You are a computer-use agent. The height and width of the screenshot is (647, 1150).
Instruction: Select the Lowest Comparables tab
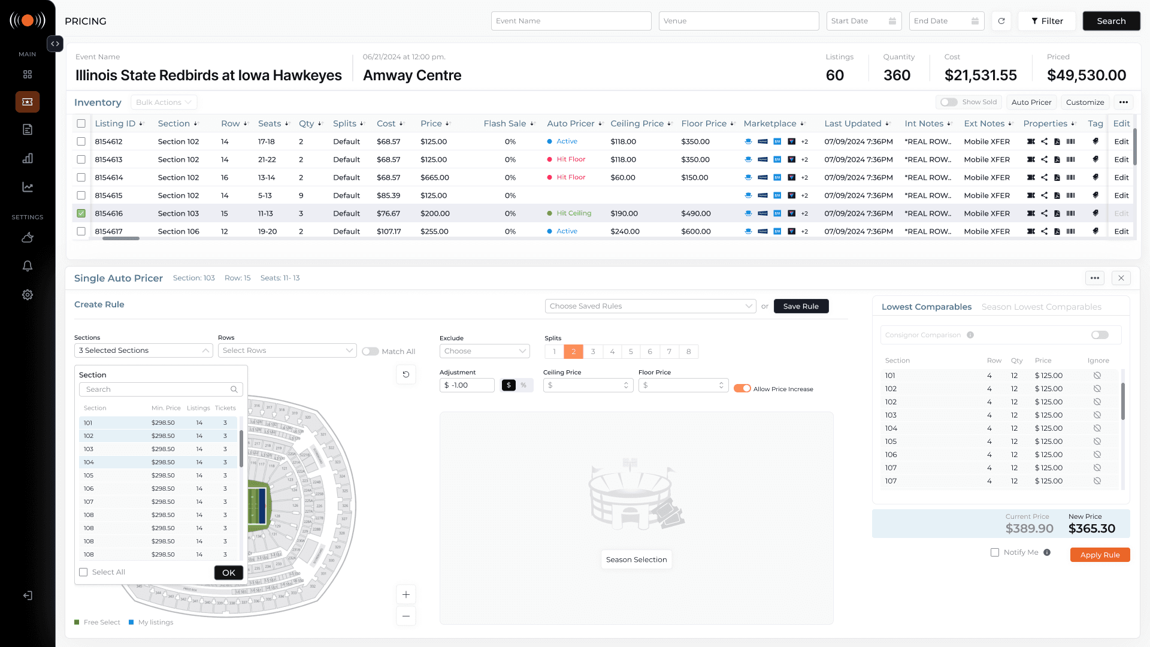(927, 307)
